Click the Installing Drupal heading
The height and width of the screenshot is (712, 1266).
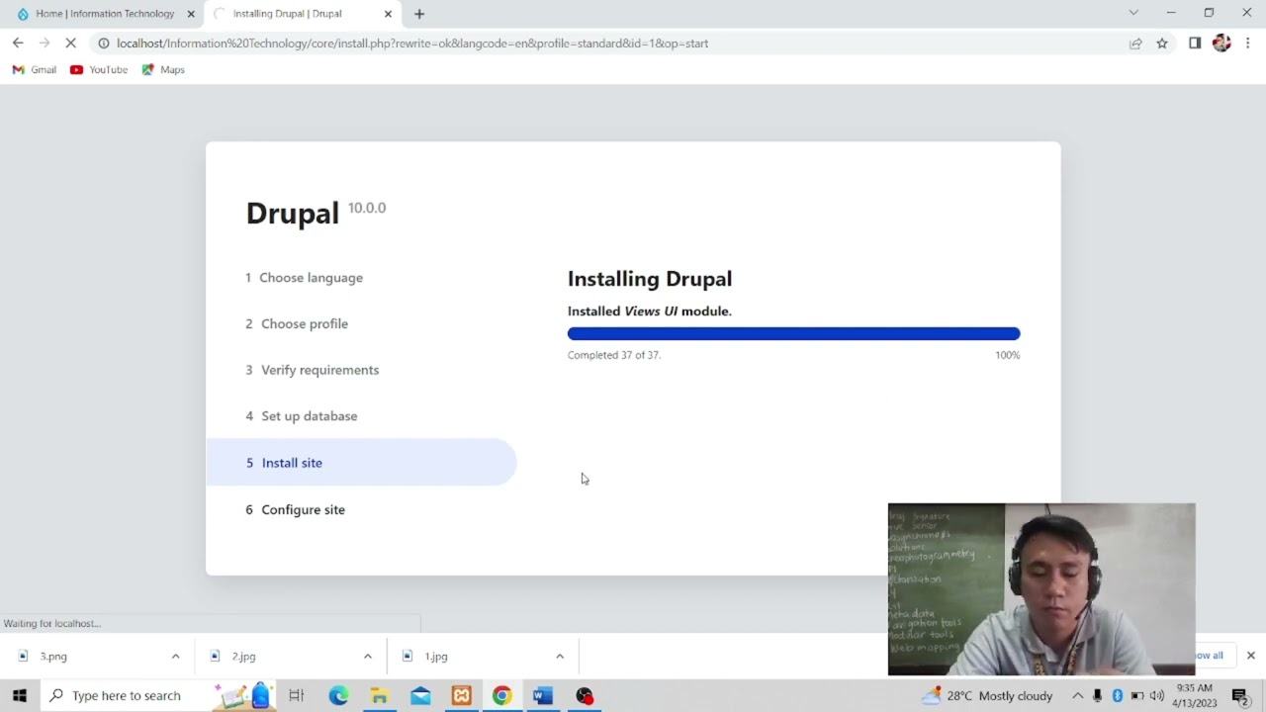[650, 279]
